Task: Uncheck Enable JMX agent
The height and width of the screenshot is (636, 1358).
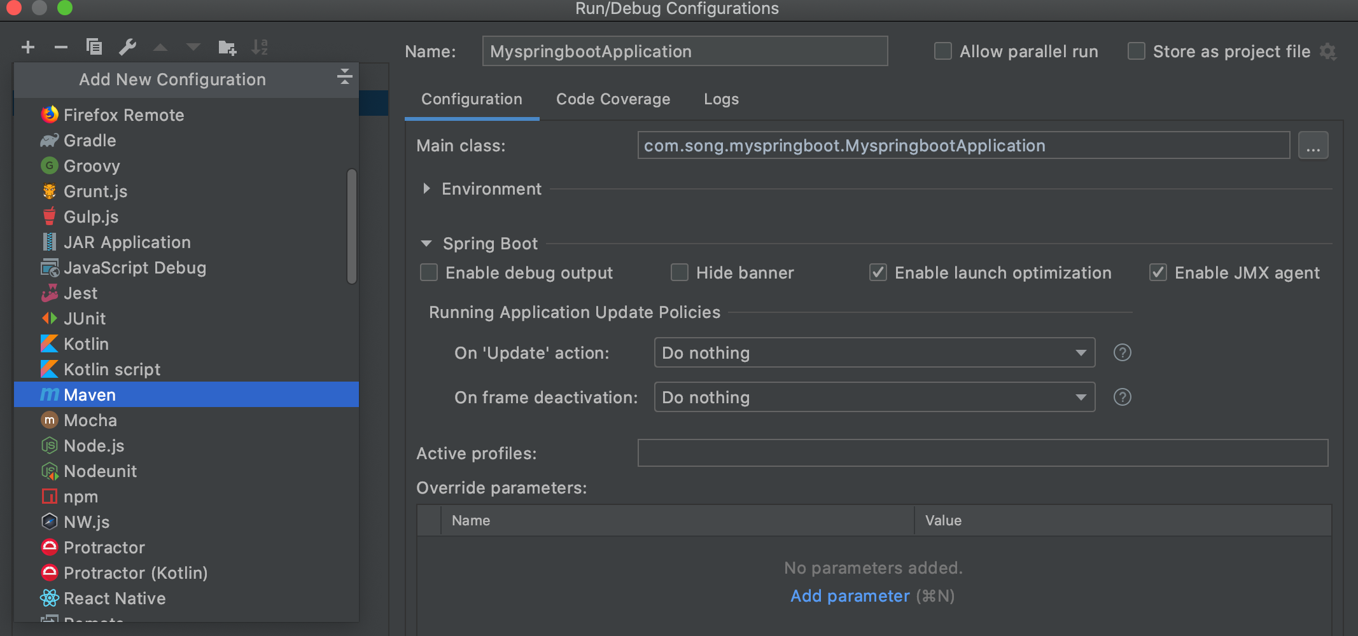Action: [1158, 273]
